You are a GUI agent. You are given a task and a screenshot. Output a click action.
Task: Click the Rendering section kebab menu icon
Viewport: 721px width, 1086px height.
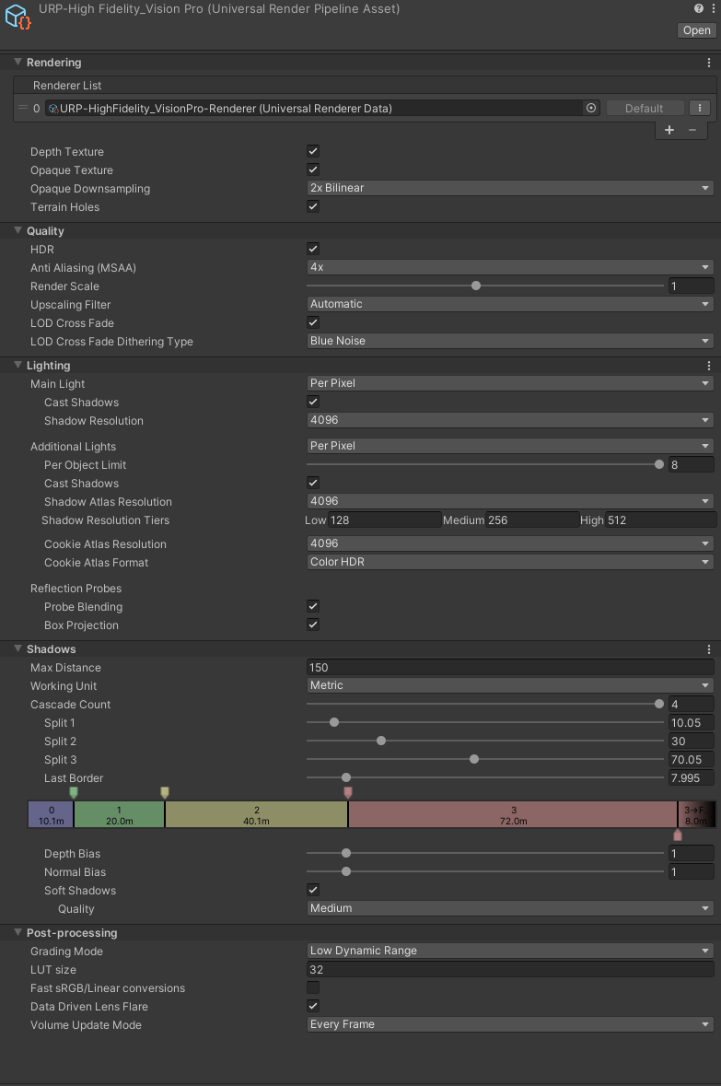[708, 63]
